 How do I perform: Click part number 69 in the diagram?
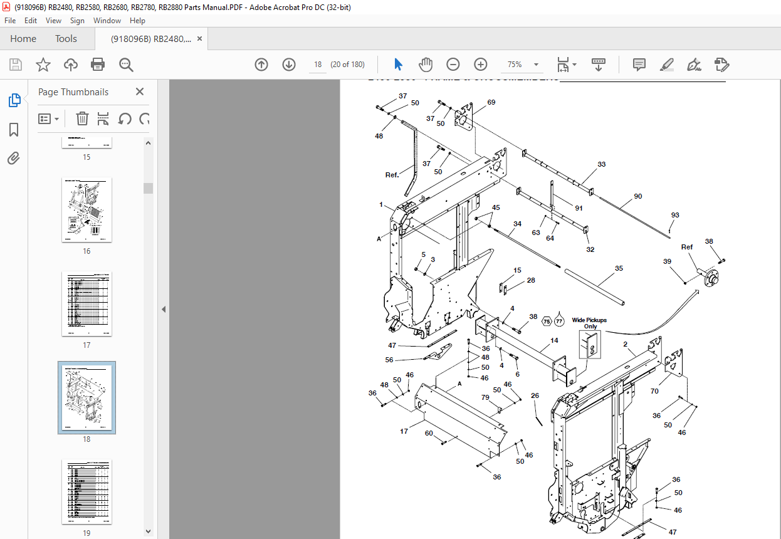pyautogui.click(x=491, y=102)
